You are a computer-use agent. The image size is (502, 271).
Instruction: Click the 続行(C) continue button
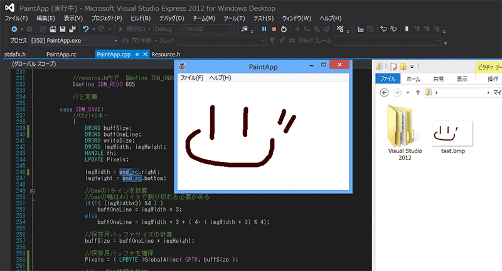tap(132, 29)
